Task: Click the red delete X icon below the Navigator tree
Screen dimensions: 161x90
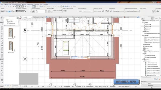Action: (x=160, y=79)
